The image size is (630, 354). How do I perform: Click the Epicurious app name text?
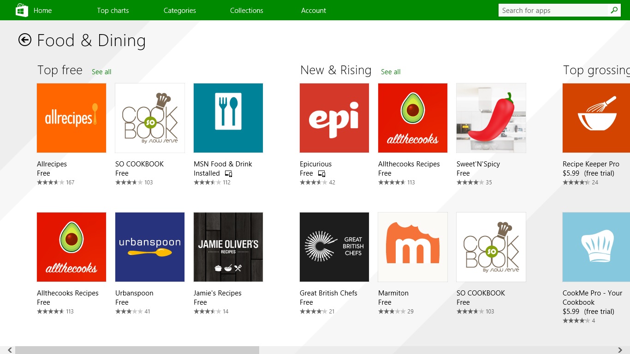(x=315, y=164)
